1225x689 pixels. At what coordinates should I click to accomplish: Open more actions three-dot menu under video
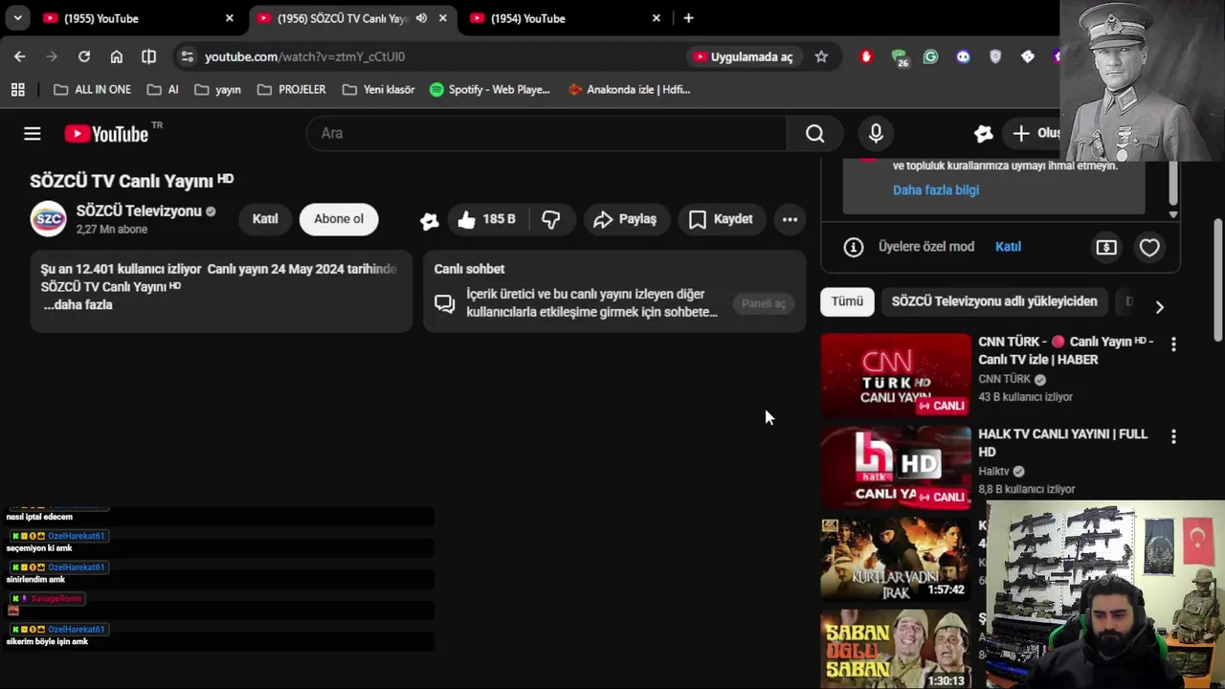click(790, 219)
